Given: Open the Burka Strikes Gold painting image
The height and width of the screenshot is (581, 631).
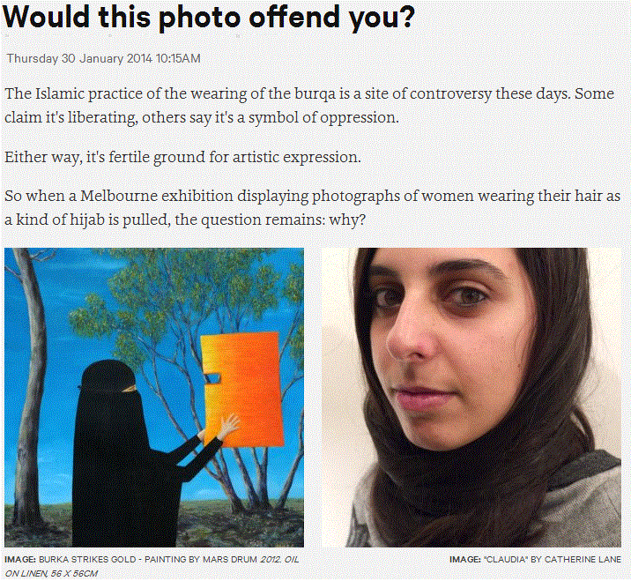Looking at the screenshot, I should [x=154, y=398].
